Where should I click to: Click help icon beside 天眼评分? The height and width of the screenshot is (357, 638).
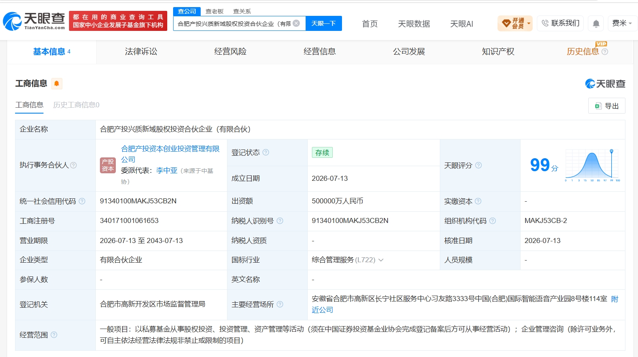tap(478, 165)
